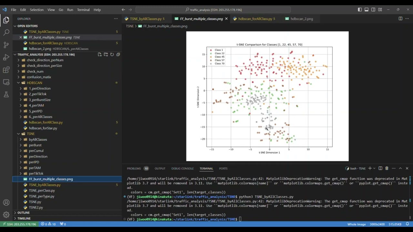Viewport: 413px width, 232px height.
Task: Kill the terminal with trash icon
Action: tap(387, 168)
